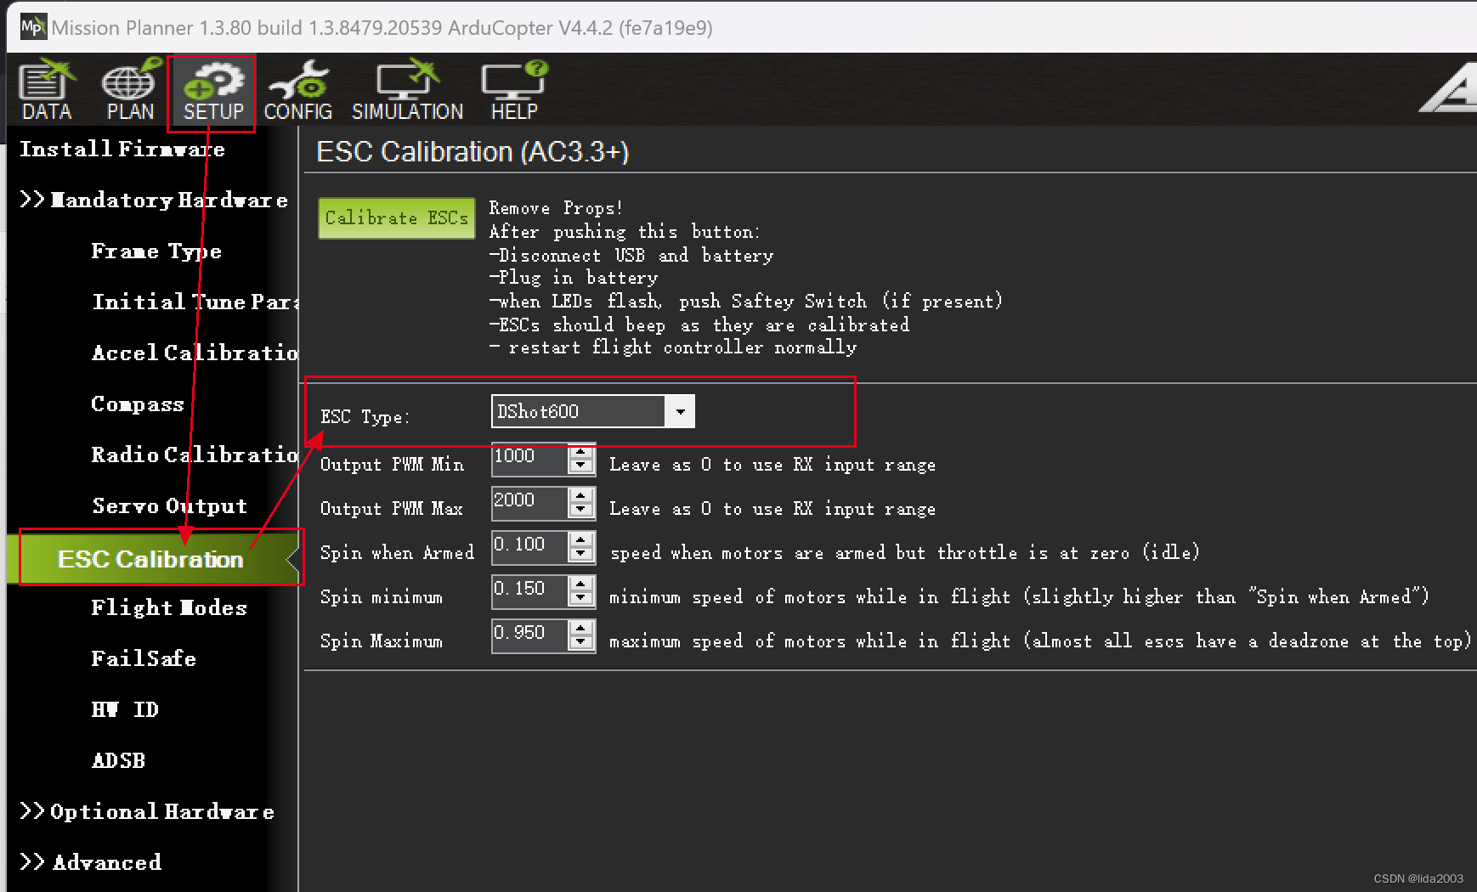Click the 'Remove Props!' instruction text

(x=556, y=208)
